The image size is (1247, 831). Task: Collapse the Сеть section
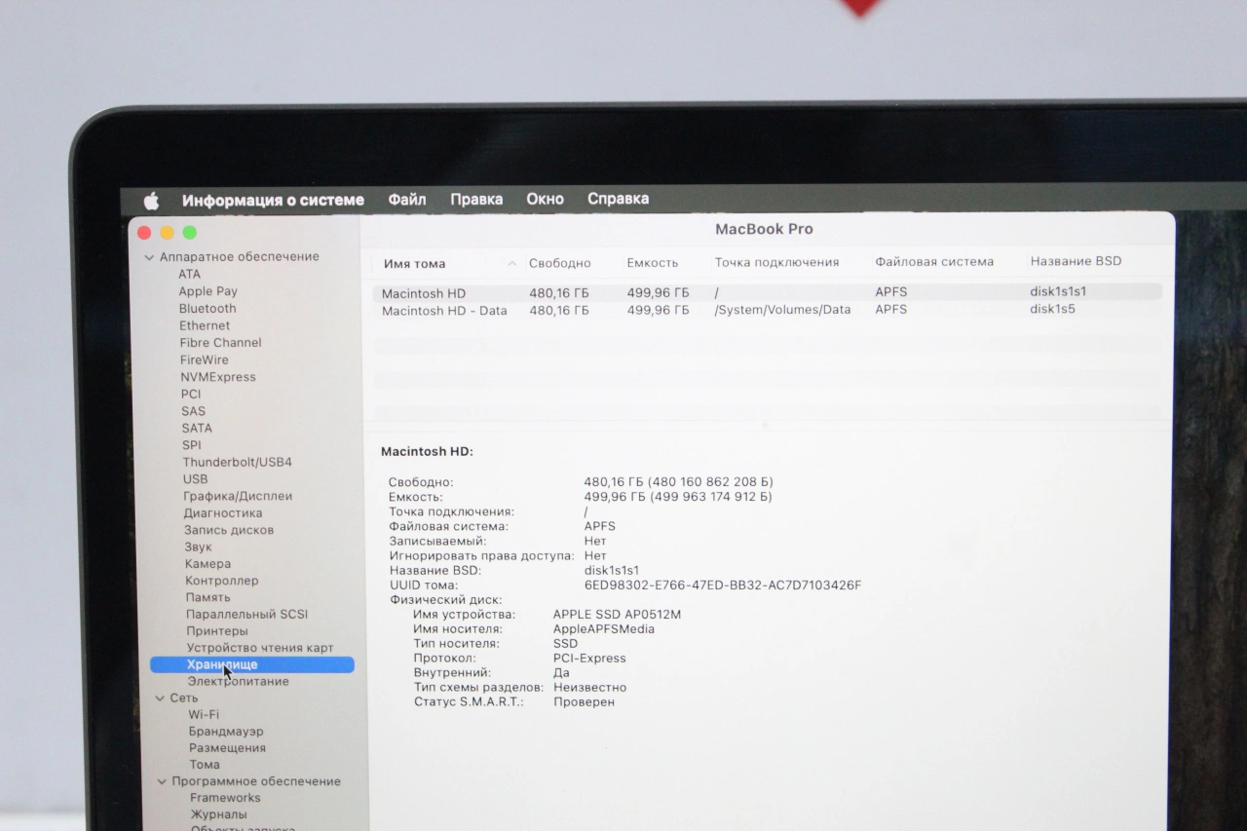[160, 698]
